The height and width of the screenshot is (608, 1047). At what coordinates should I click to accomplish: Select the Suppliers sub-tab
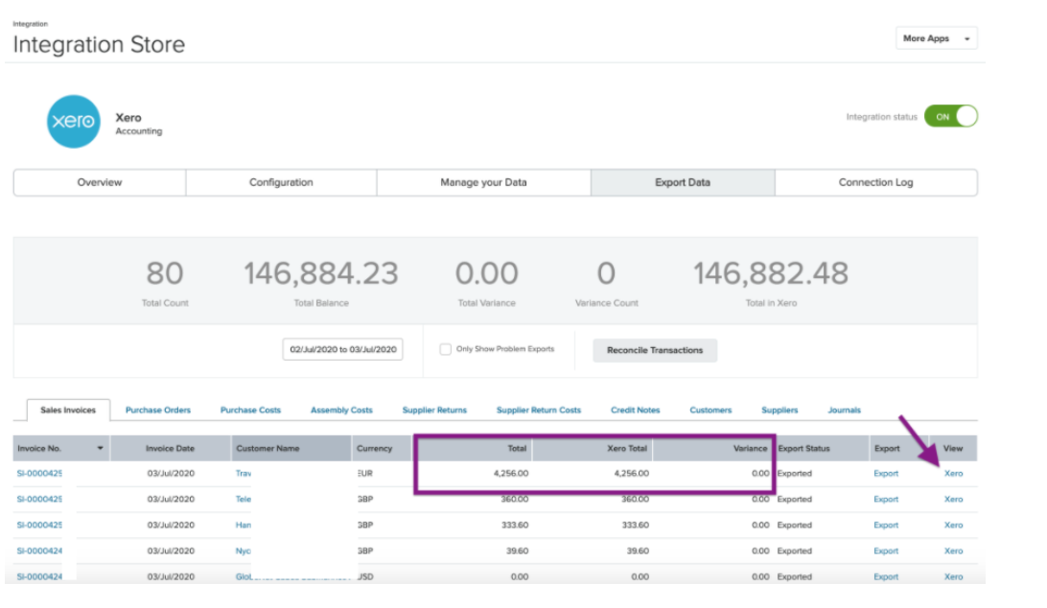[x=779, y=410]
